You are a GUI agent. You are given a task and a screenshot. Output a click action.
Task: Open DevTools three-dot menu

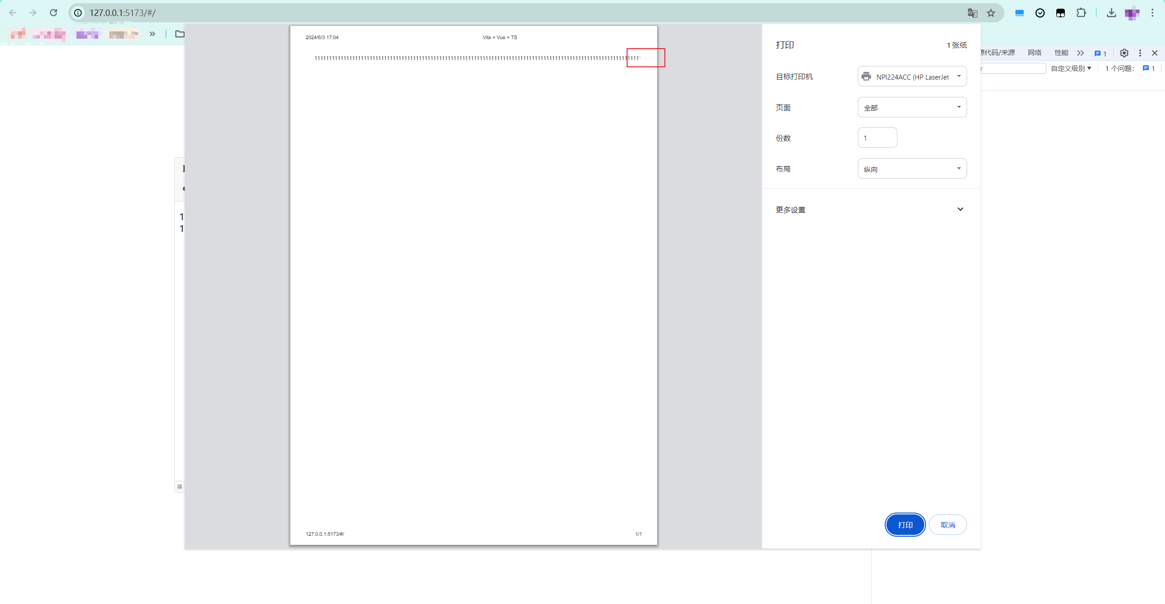tap(1140, 53)
